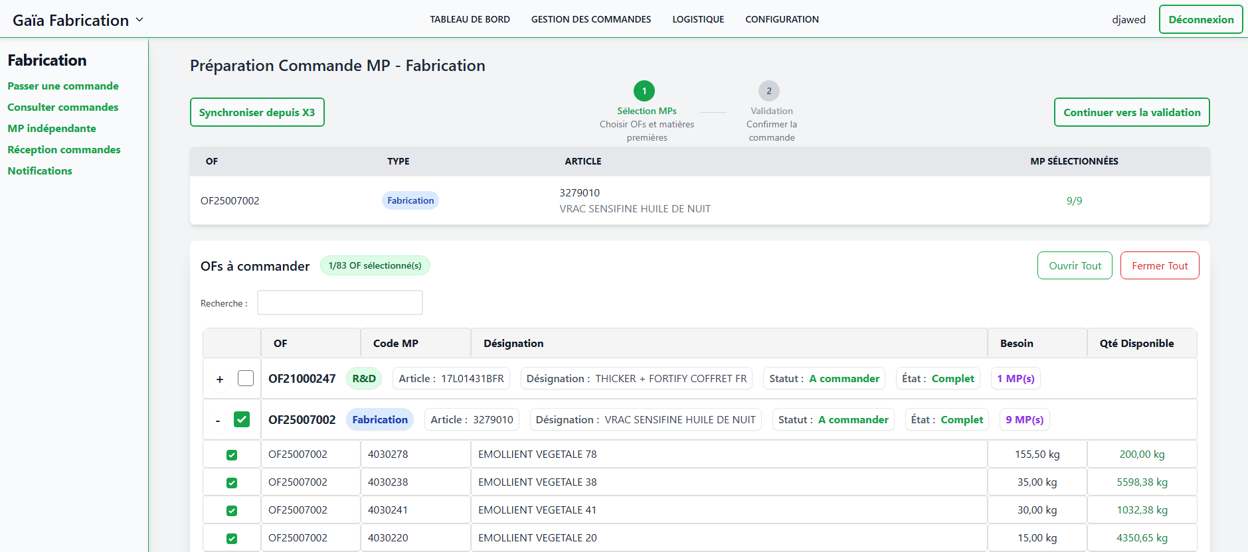Click 5598,38 kg available quantity

coord(1142,482)
